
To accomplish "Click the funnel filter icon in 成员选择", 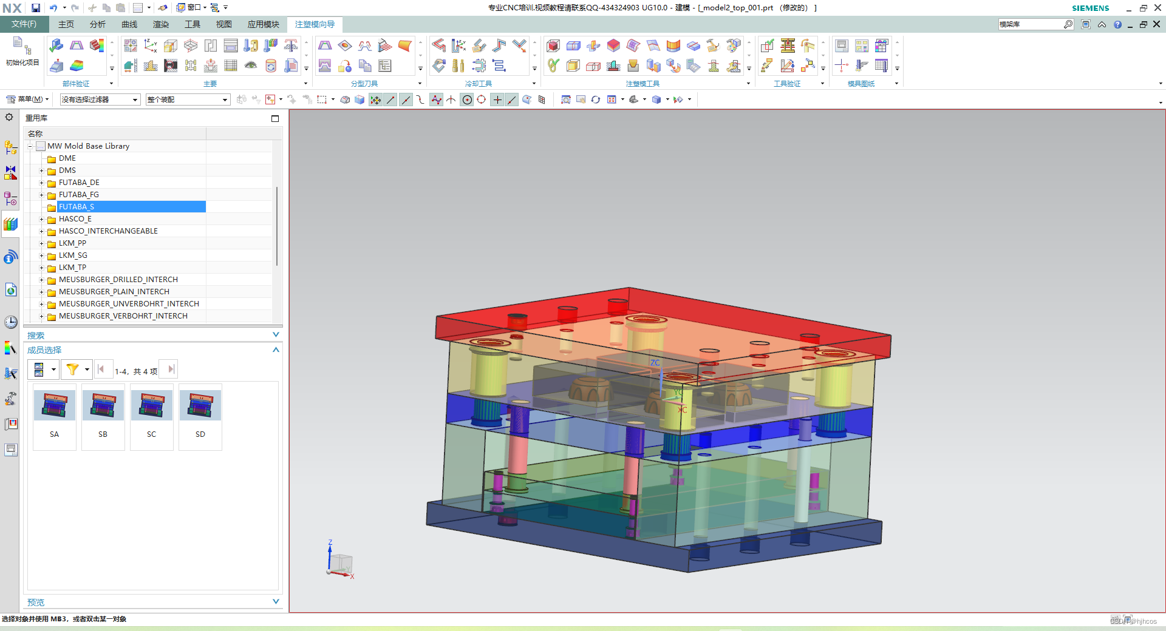I will (x=72, y=369).
